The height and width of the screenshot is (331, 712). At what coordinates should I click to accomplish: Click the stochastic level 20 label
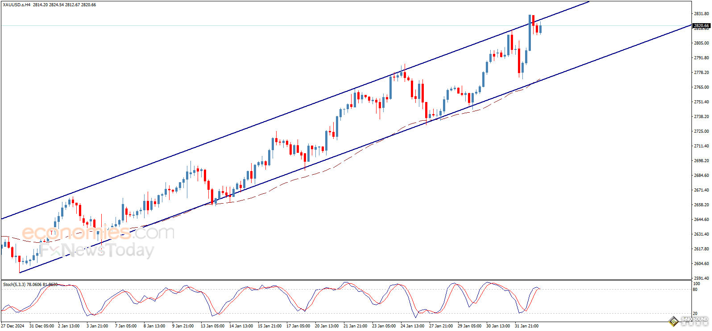click(x=695, y=314)
